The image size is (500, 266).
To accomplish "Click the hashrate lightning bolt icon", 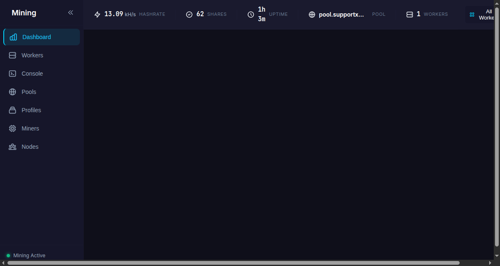I will coord(97,15).
